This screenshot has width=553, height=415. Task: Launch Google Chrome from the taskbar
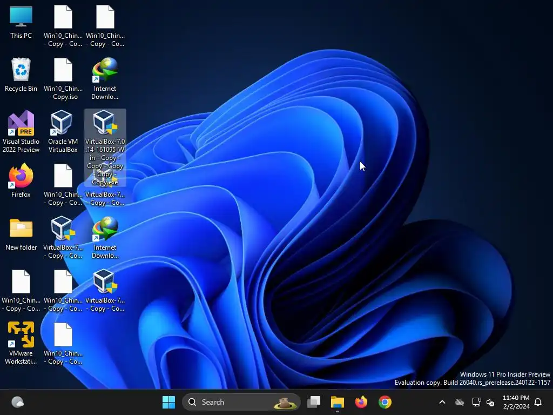pyautogui.click(x=385, y=402)
